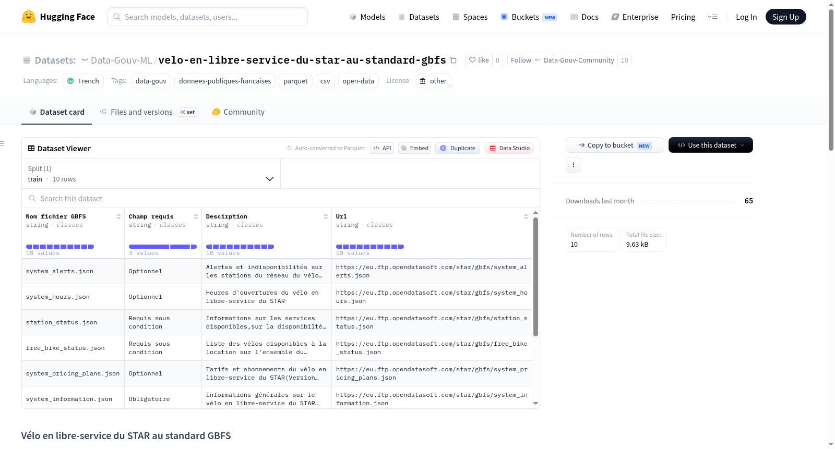Click the other license tag
This screenshot has width=835, height=449.
[433, 81]
